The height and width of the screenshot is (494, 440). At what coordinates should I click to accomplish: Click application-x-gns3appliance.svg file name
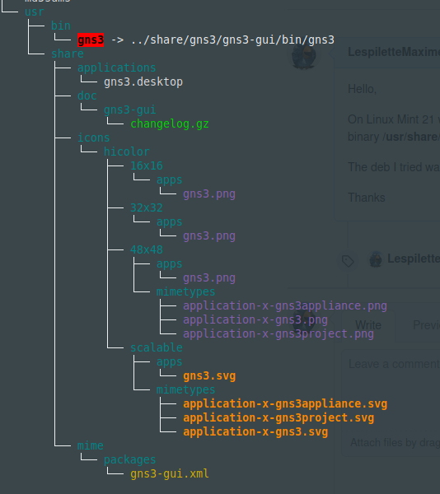coord(285,403)
